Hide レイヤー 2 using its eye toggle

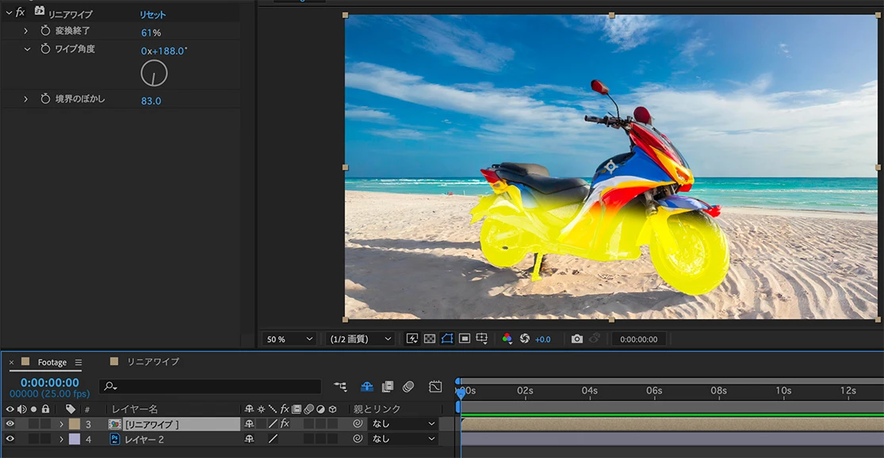(10, 439)
